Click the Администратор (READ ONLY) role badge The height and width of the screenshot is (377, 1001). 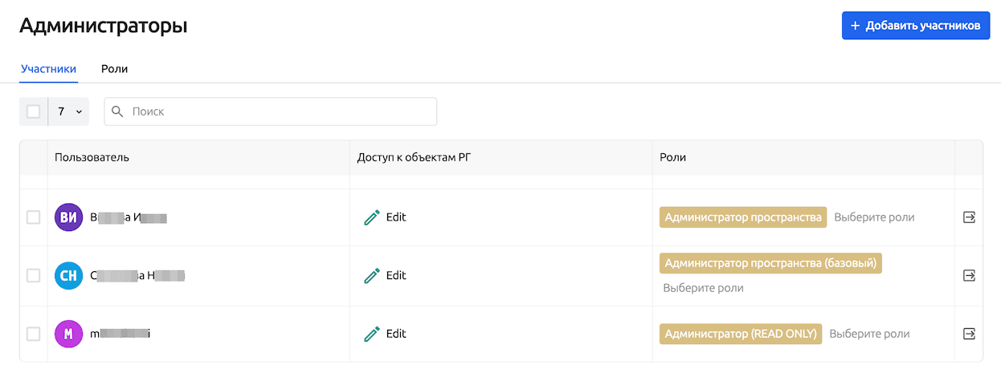pos(740,334)
